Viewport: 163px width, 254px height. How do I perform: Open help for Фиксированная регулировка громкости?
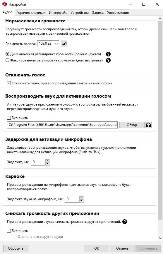(108, 60)
